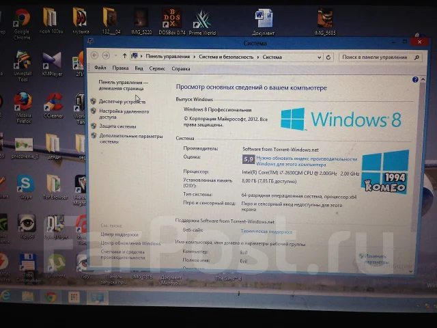
Task: Open the 132__04 folder on desktop
Action: point(111,21)
